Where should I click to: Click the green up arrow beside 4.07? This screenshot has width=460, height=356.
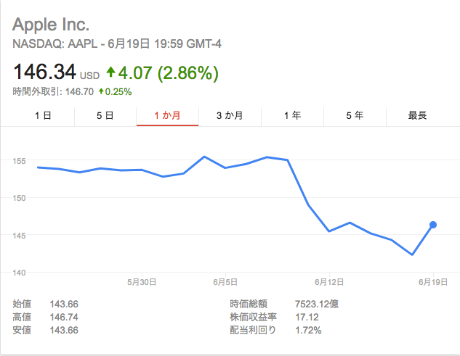(x=110, y=72)
